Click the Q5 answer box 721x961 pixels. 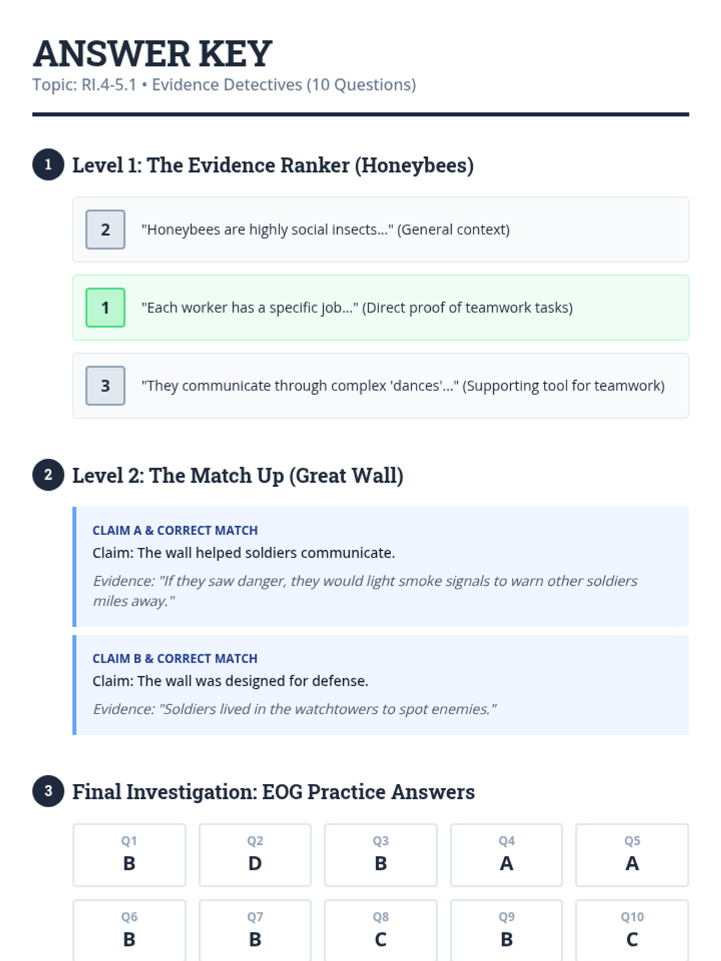pyautogui.click(x=632, y=855)
